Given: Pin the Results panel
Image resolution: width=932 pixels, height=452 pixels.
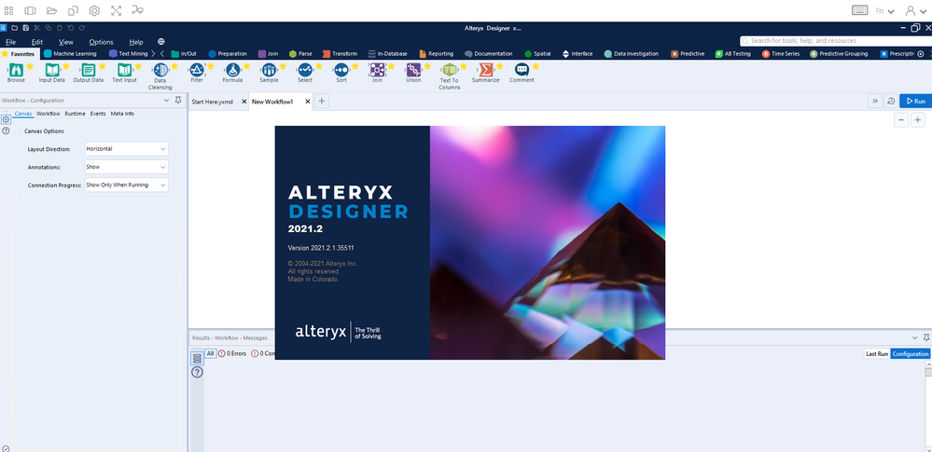Looking at the screenshot, I should (x=926, y=337).
